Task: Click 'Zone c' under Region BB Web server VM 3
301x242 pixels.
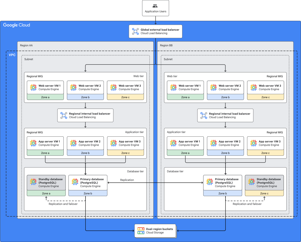Action: 266,97
